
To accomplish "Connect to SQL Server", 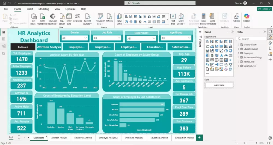I will (62, 19).
